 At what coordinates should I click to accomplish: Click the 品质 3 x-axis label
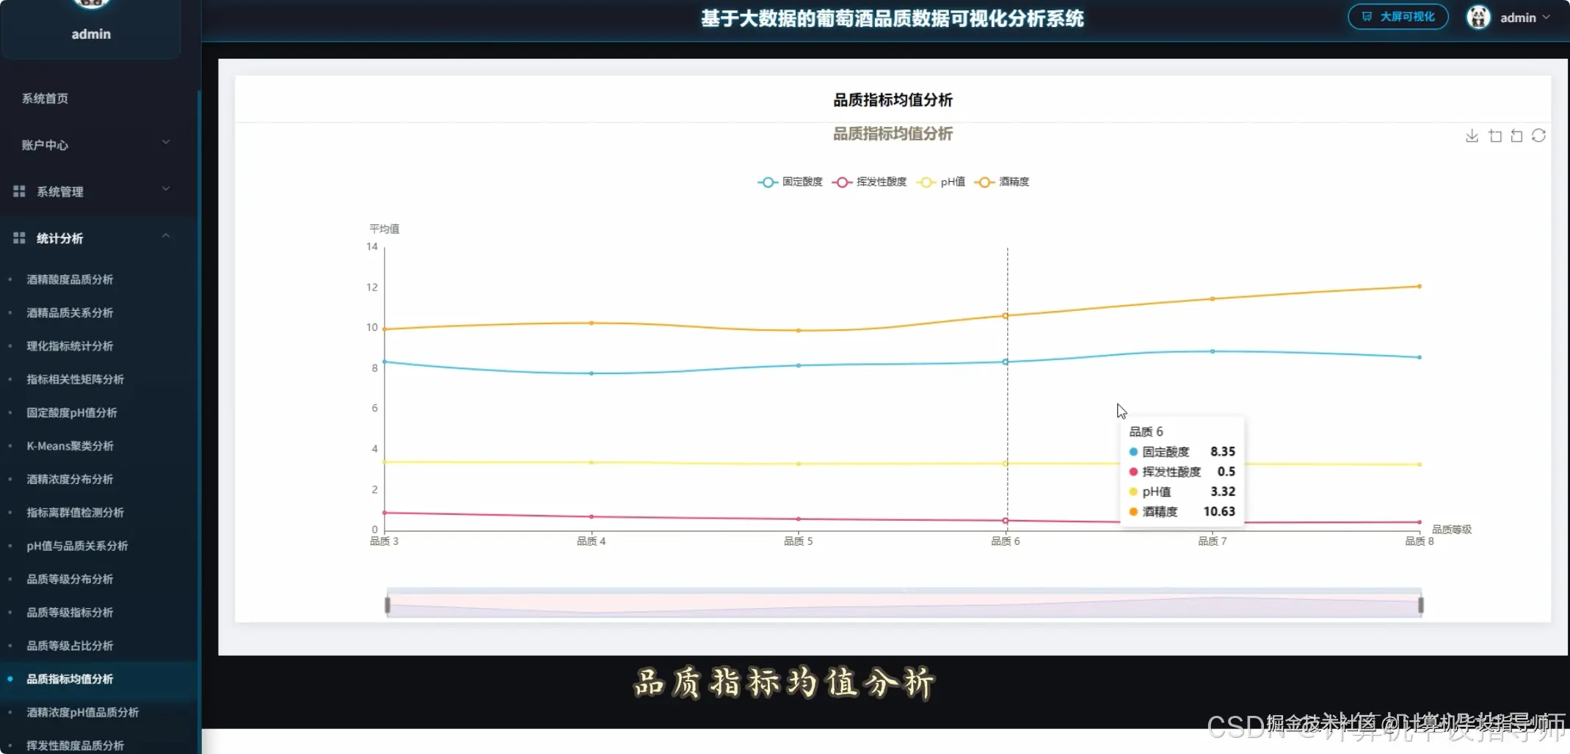click(384, 541)
